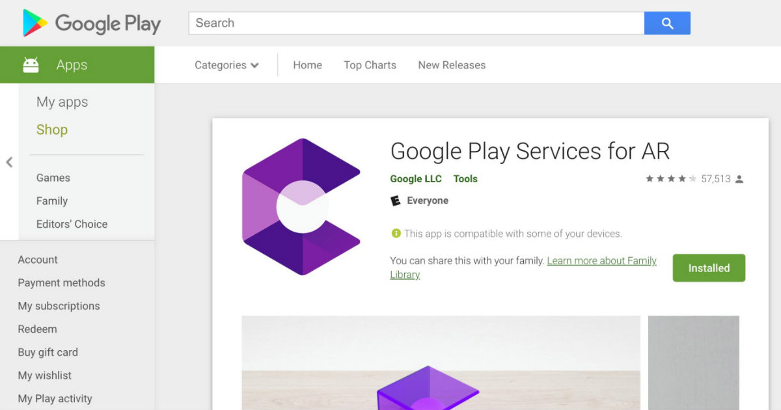The height and width of the screenshot is (410, 781).
Task: Open Payment methods link
Action: (61, 283)
